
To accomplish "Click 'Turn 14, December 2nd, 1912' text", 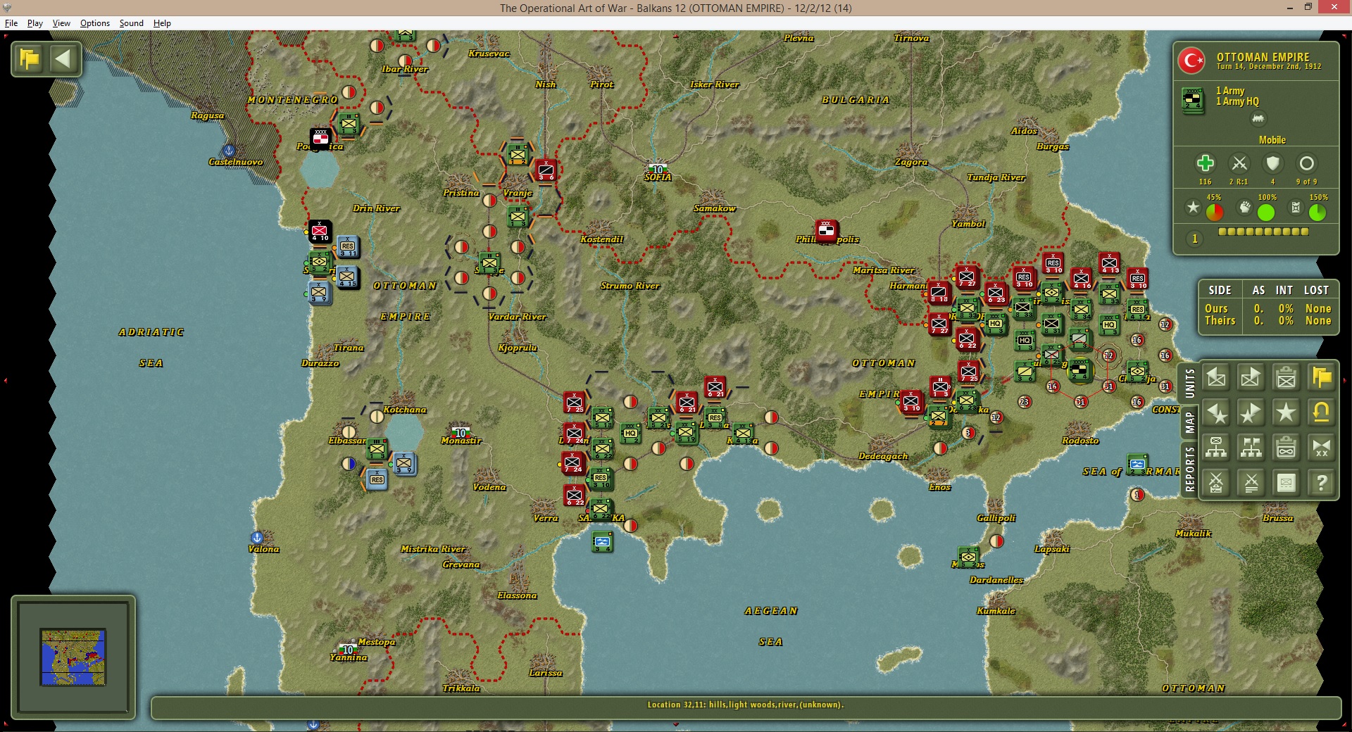I will pyautogui.click(x=1269, y=67).
